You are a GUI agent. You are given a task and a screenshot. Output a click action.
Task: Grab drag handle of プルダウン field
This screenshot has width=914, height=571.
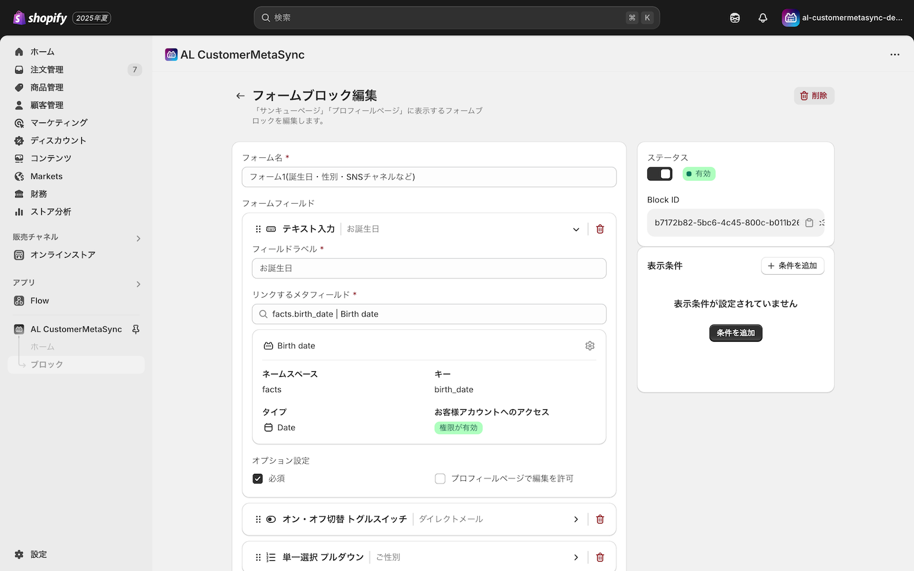[258, 558]
